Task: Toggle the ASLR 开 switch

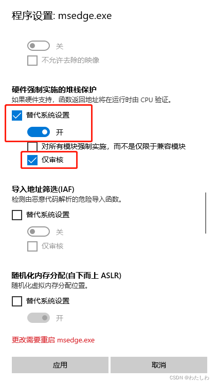Action: [x=39, y=318]
